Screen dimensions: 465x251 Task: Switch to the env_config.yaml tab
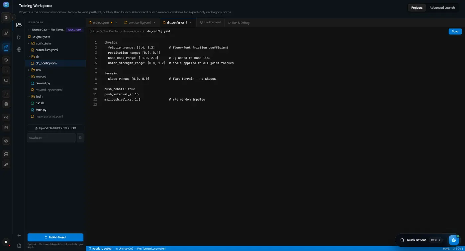(x=137, y=23)
